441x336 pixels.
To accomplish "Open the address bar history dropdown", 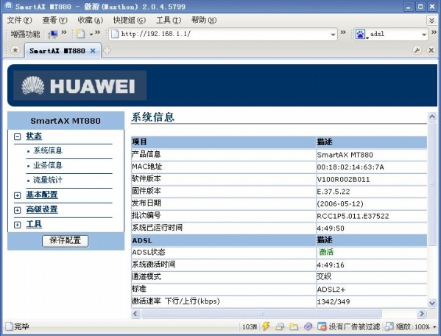I will pos(333,35).
